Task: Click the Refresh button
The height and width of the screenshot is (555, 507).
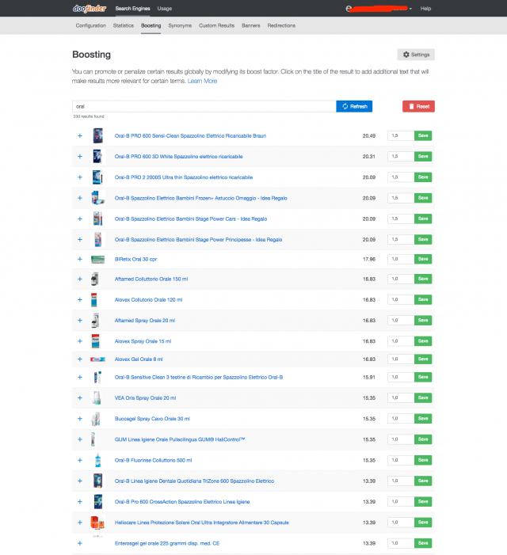Action: coord(354,106)
